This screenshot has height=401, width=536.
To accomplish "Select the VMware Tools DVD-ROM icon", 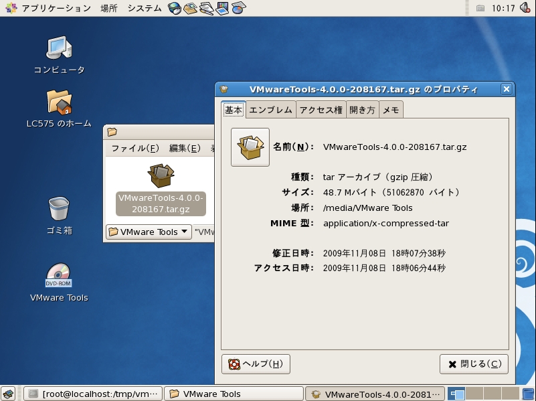I will pos(59,283).
